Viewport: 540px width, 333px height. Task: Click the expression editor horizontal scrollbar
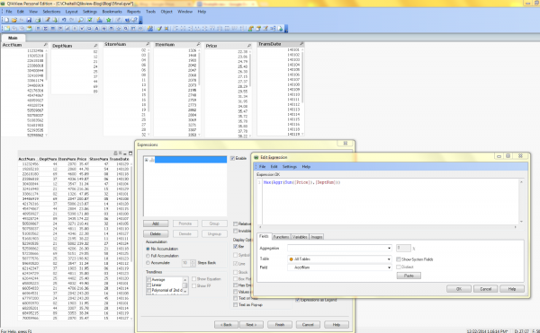tap(388, 227)
